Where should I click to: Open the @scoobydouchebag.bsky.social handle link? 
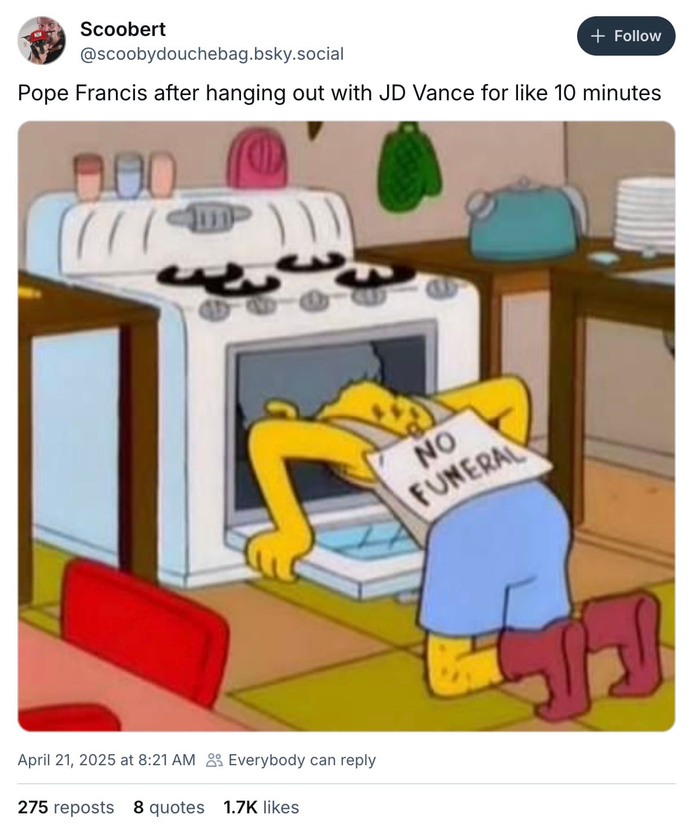coord(211,54)
